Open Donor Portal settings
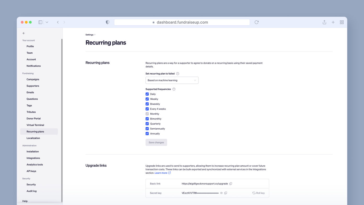364x205 pixels. point(33,118)
